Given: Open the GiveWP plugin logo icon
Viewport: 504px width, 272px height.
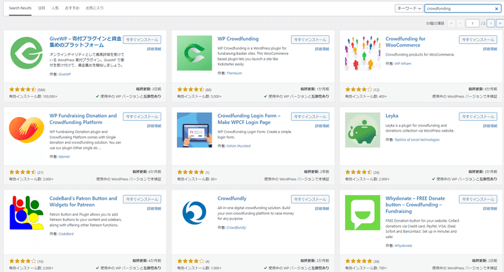Looking at the screenshot, I should click(x=26, y=53).
